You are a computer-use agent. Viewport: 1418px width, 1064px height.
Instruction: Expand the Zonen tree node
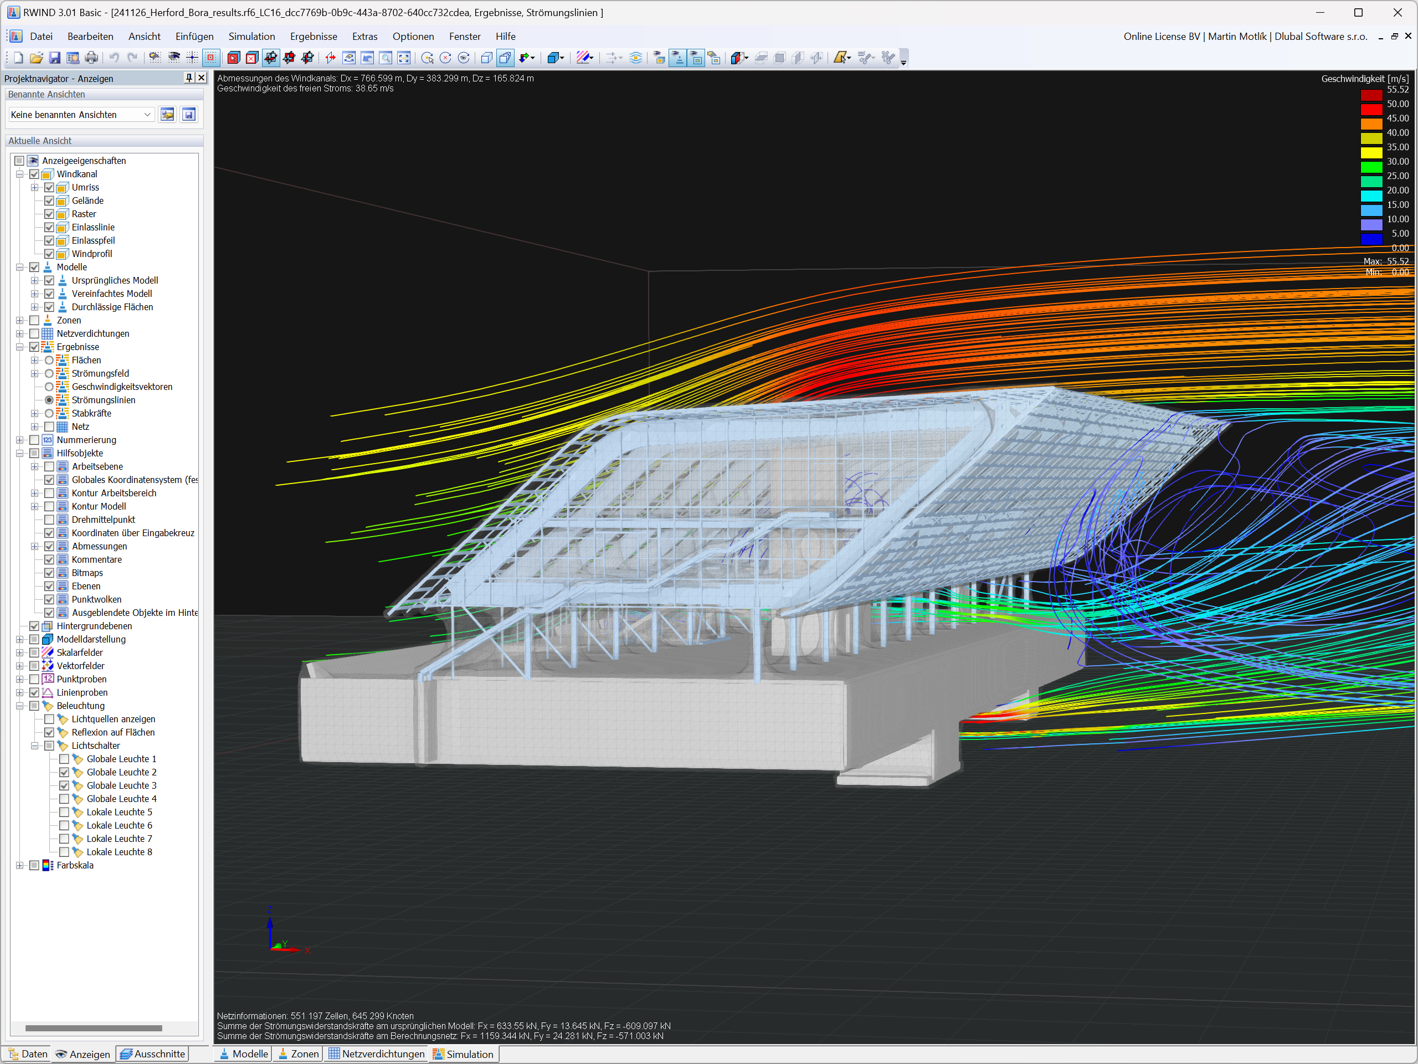click(x=19, y=320)
